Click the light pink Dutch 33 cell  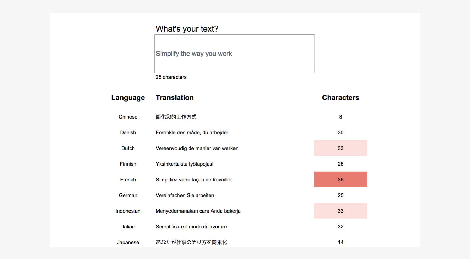(340, 148)
